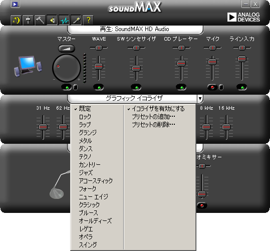Screen dimensions: 270x251
Task: Click the 8 kHz equalizer slider
Action: click(x=206, y=127)
